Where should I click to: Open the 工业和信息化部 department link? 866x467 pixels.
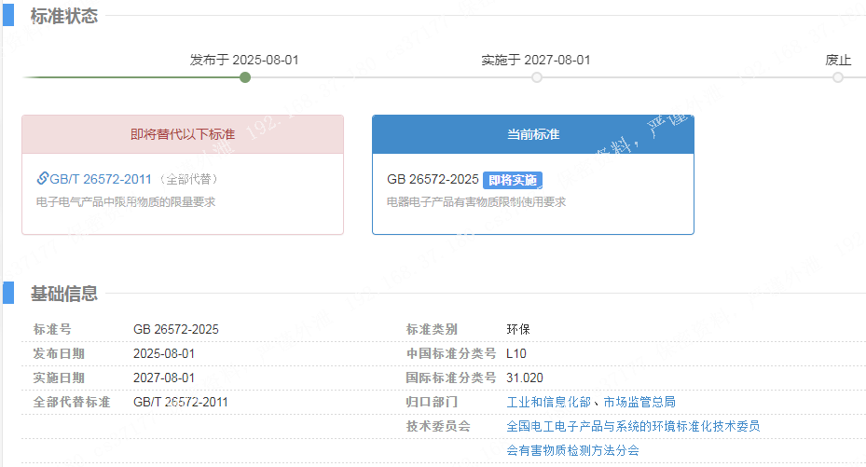pyautogui.click(x=549, y=402)
